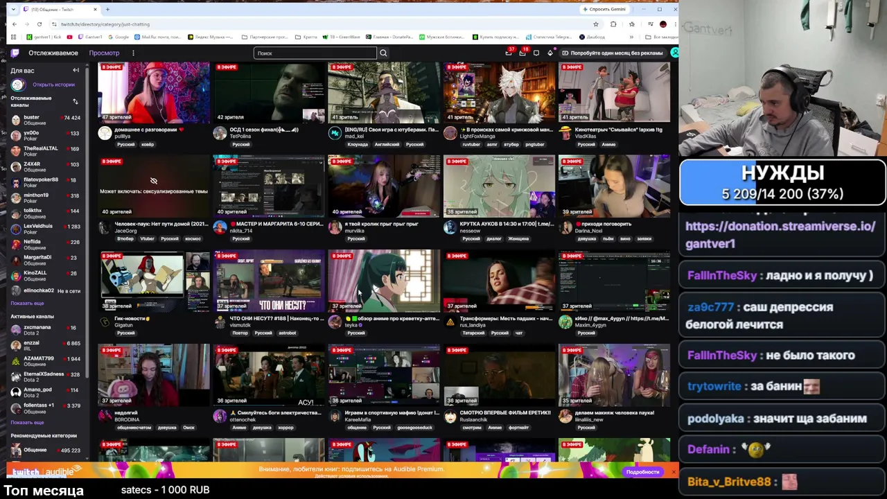The height and width of the screenshot is (499, 887).
Task: Open the AZAMAT799 channel in sidebar
Action: click(46, 361)
